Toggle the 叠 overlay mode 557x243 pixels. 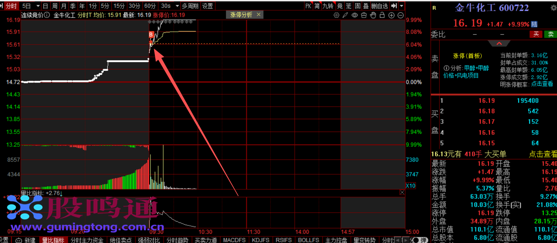click(x=366, y=6)
